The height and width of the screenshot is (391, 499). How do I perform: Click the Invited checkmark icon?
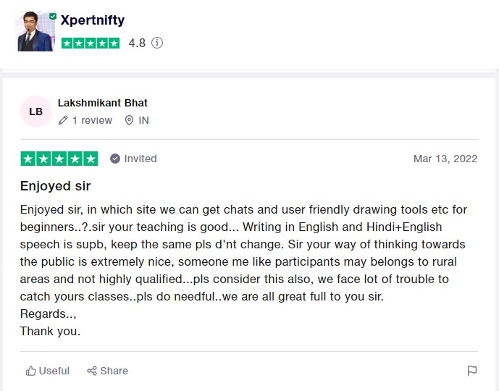click(115, 159)
